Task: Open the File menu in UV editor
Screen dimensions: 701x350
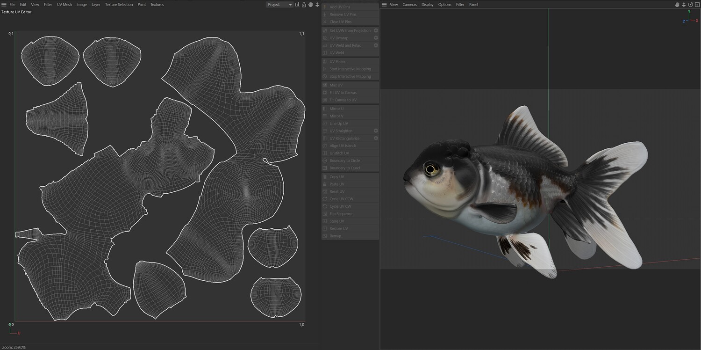Action: pos(13,5)
